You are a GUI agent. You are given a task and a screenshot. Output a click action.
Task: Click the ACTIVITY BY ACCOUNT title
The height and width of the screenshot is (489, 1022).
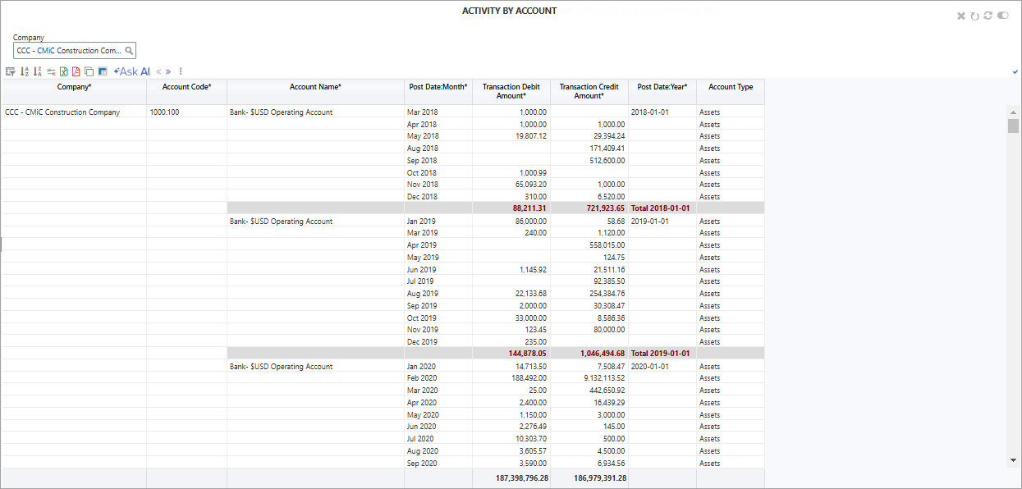pyautogui.click(x=510, y=11)
